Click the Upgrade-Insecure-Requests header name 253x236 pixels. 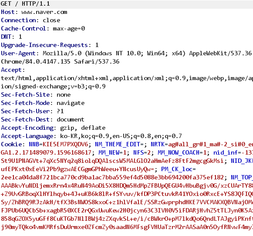pyautogui.click(x=44, y=45)
